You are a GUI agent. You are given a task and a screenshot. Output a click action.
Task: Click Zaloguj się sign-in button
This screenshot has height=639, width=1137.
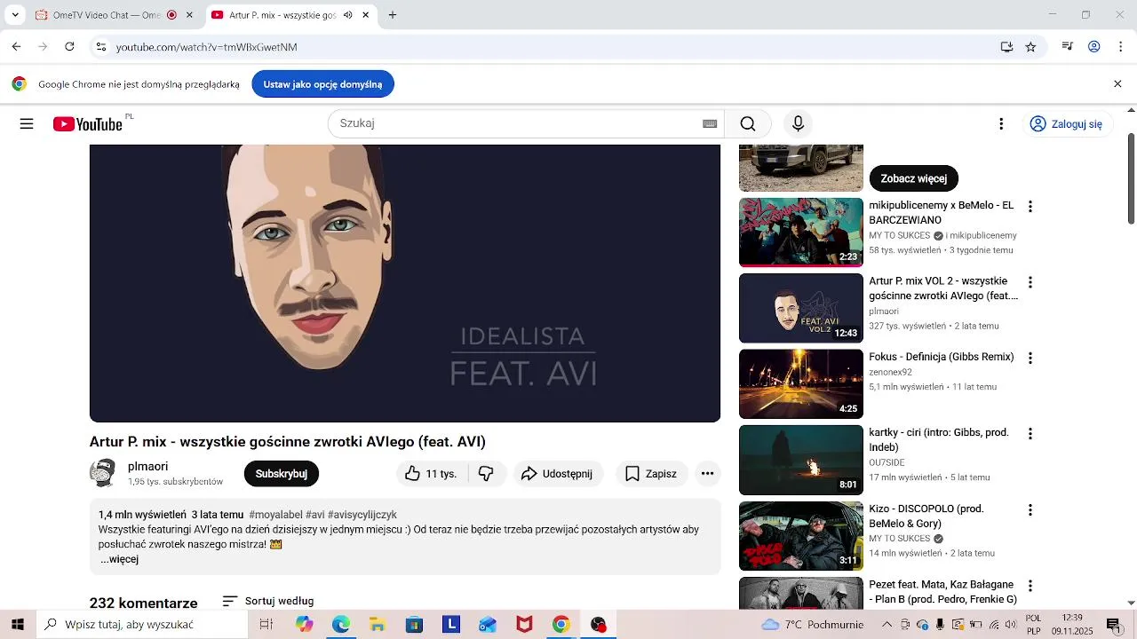(1067, 124)
